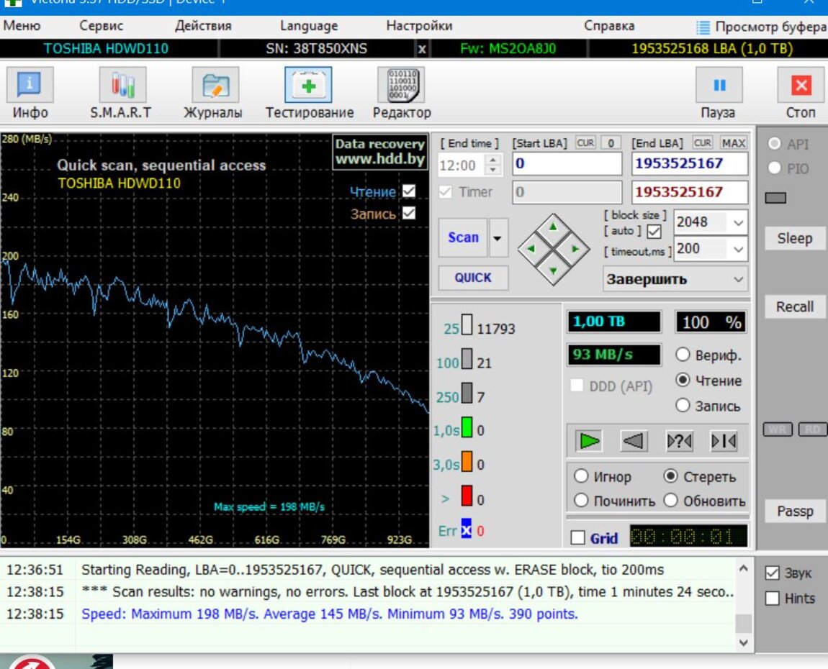Open the Завершить end-action dropdown
The width and height of the screenshot is (828, 669).
coord(738,279)
